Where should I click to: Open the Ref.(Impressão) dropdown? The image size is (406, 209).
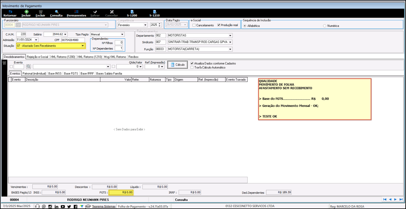(162, 66)
